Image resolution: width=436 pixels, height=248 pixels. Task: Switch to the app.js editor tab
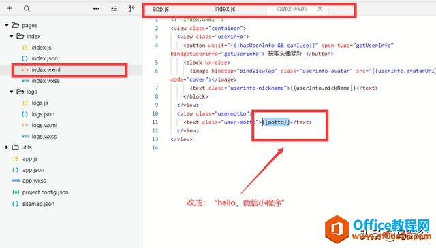(161, 9)
